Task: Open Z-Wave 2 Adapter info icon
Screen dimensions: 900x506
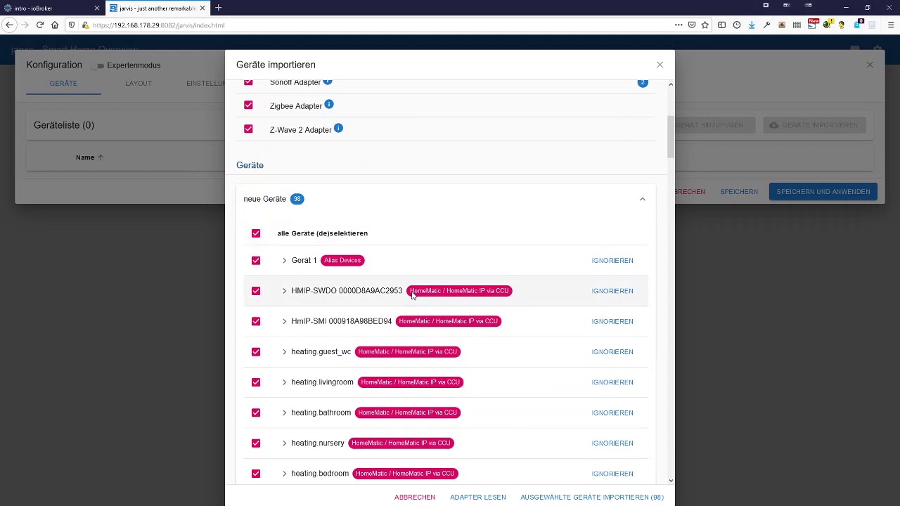Action: 338,129
